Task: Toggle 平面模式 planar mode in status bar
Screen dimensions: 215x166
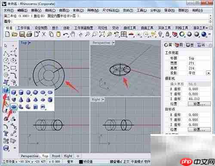Action: point(137,162)
